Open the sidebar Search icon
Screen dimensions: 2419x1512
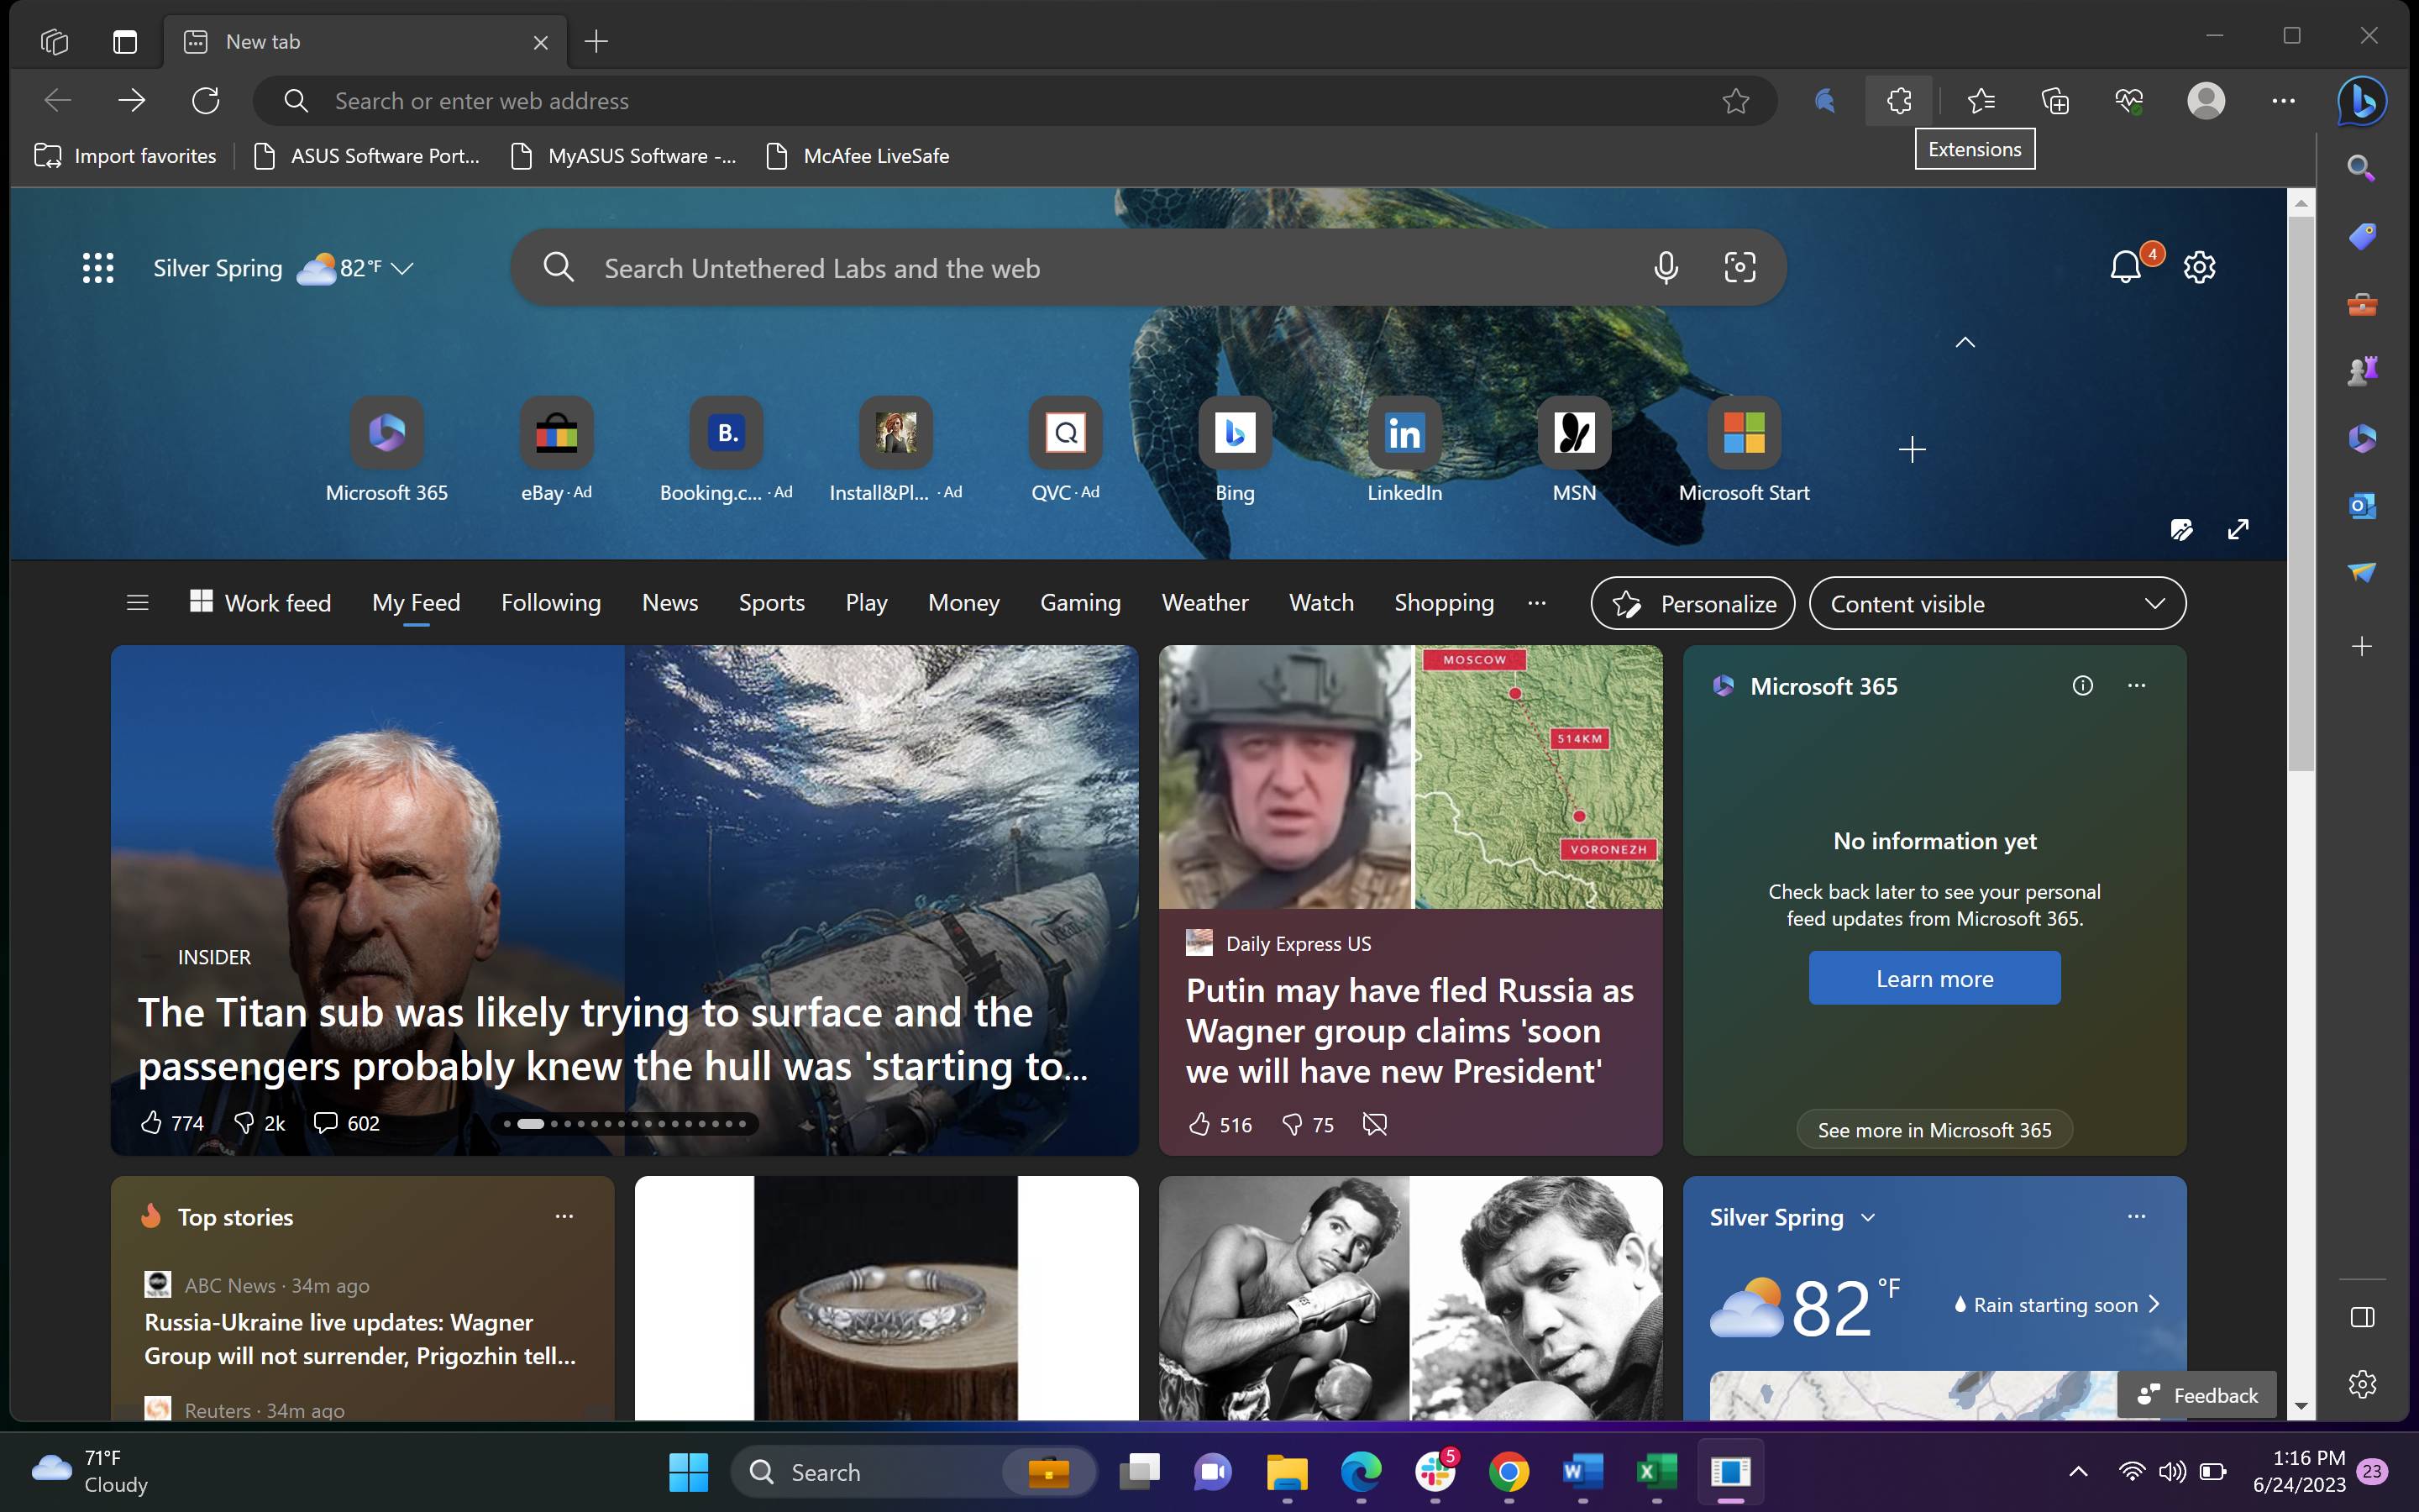point(2361,167)
